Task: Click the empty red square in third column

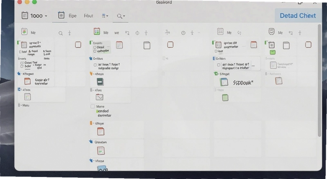Action: 170,45
